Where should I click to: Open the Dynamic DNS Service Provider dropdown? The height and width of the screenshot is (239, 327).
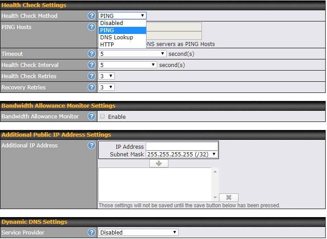point(138,232)
